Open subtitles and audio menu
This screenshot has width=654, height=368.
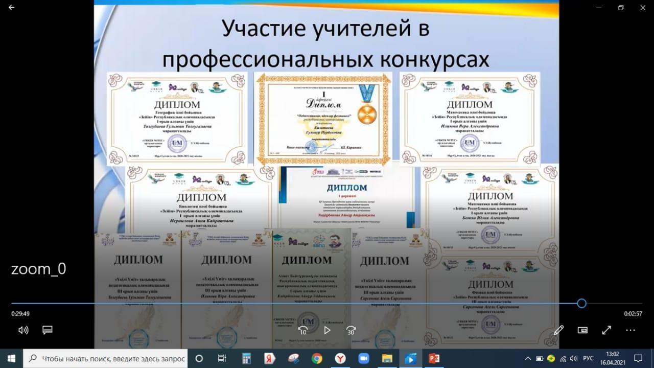48,330
